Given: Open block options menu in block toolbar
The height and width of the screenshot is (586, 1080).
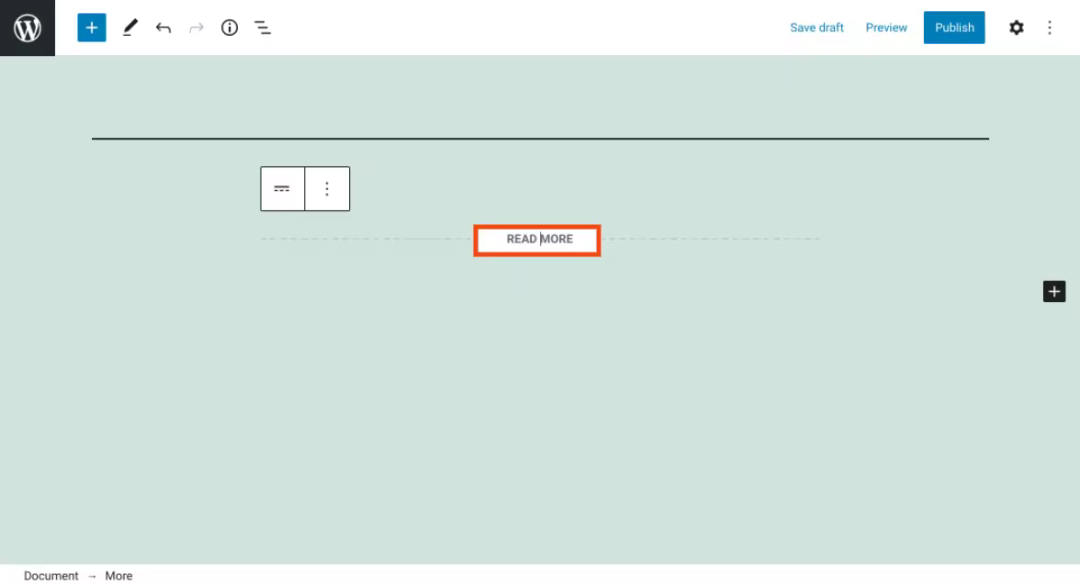Looking at the screenshot, I should (x=327, y=188).
